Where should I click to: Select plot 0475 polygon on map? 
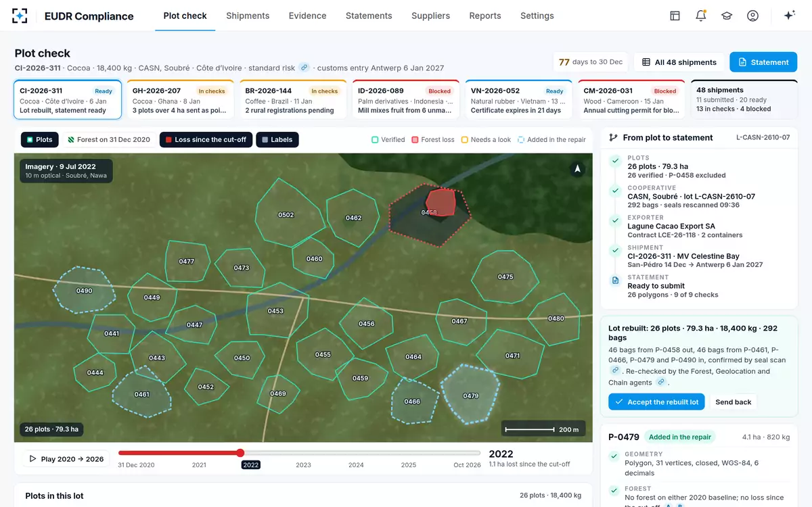tap(505, 276)
